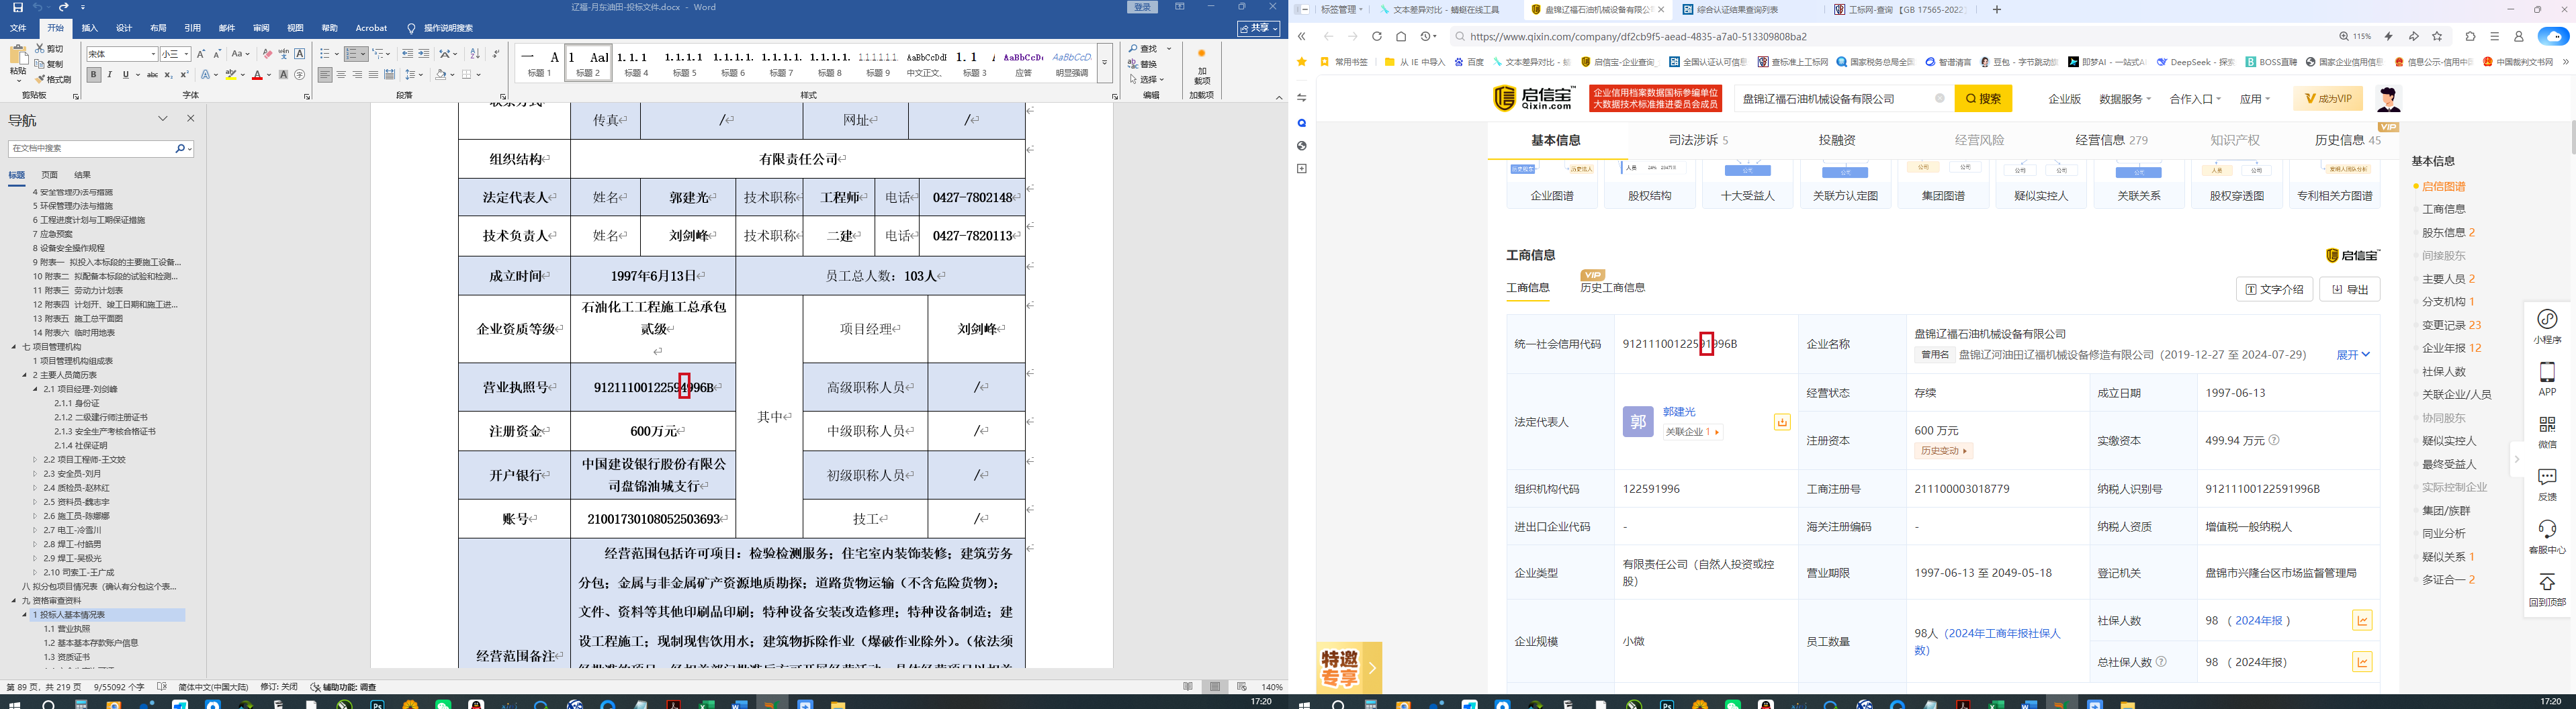The height and width of the screenshot is (709, 2576).
Task: Toggle show/hide paragraph marks in Word
Action: click(x=496, y=54)
